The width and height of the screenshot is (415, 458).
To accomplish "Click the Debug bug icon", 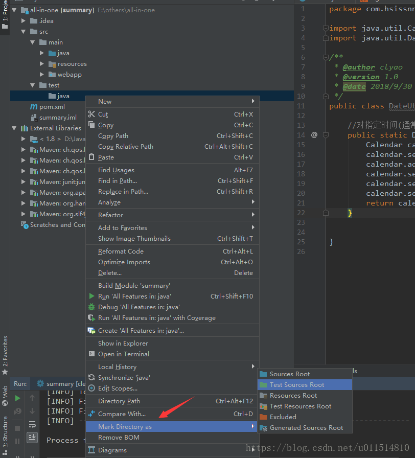I will pos(91,307).
